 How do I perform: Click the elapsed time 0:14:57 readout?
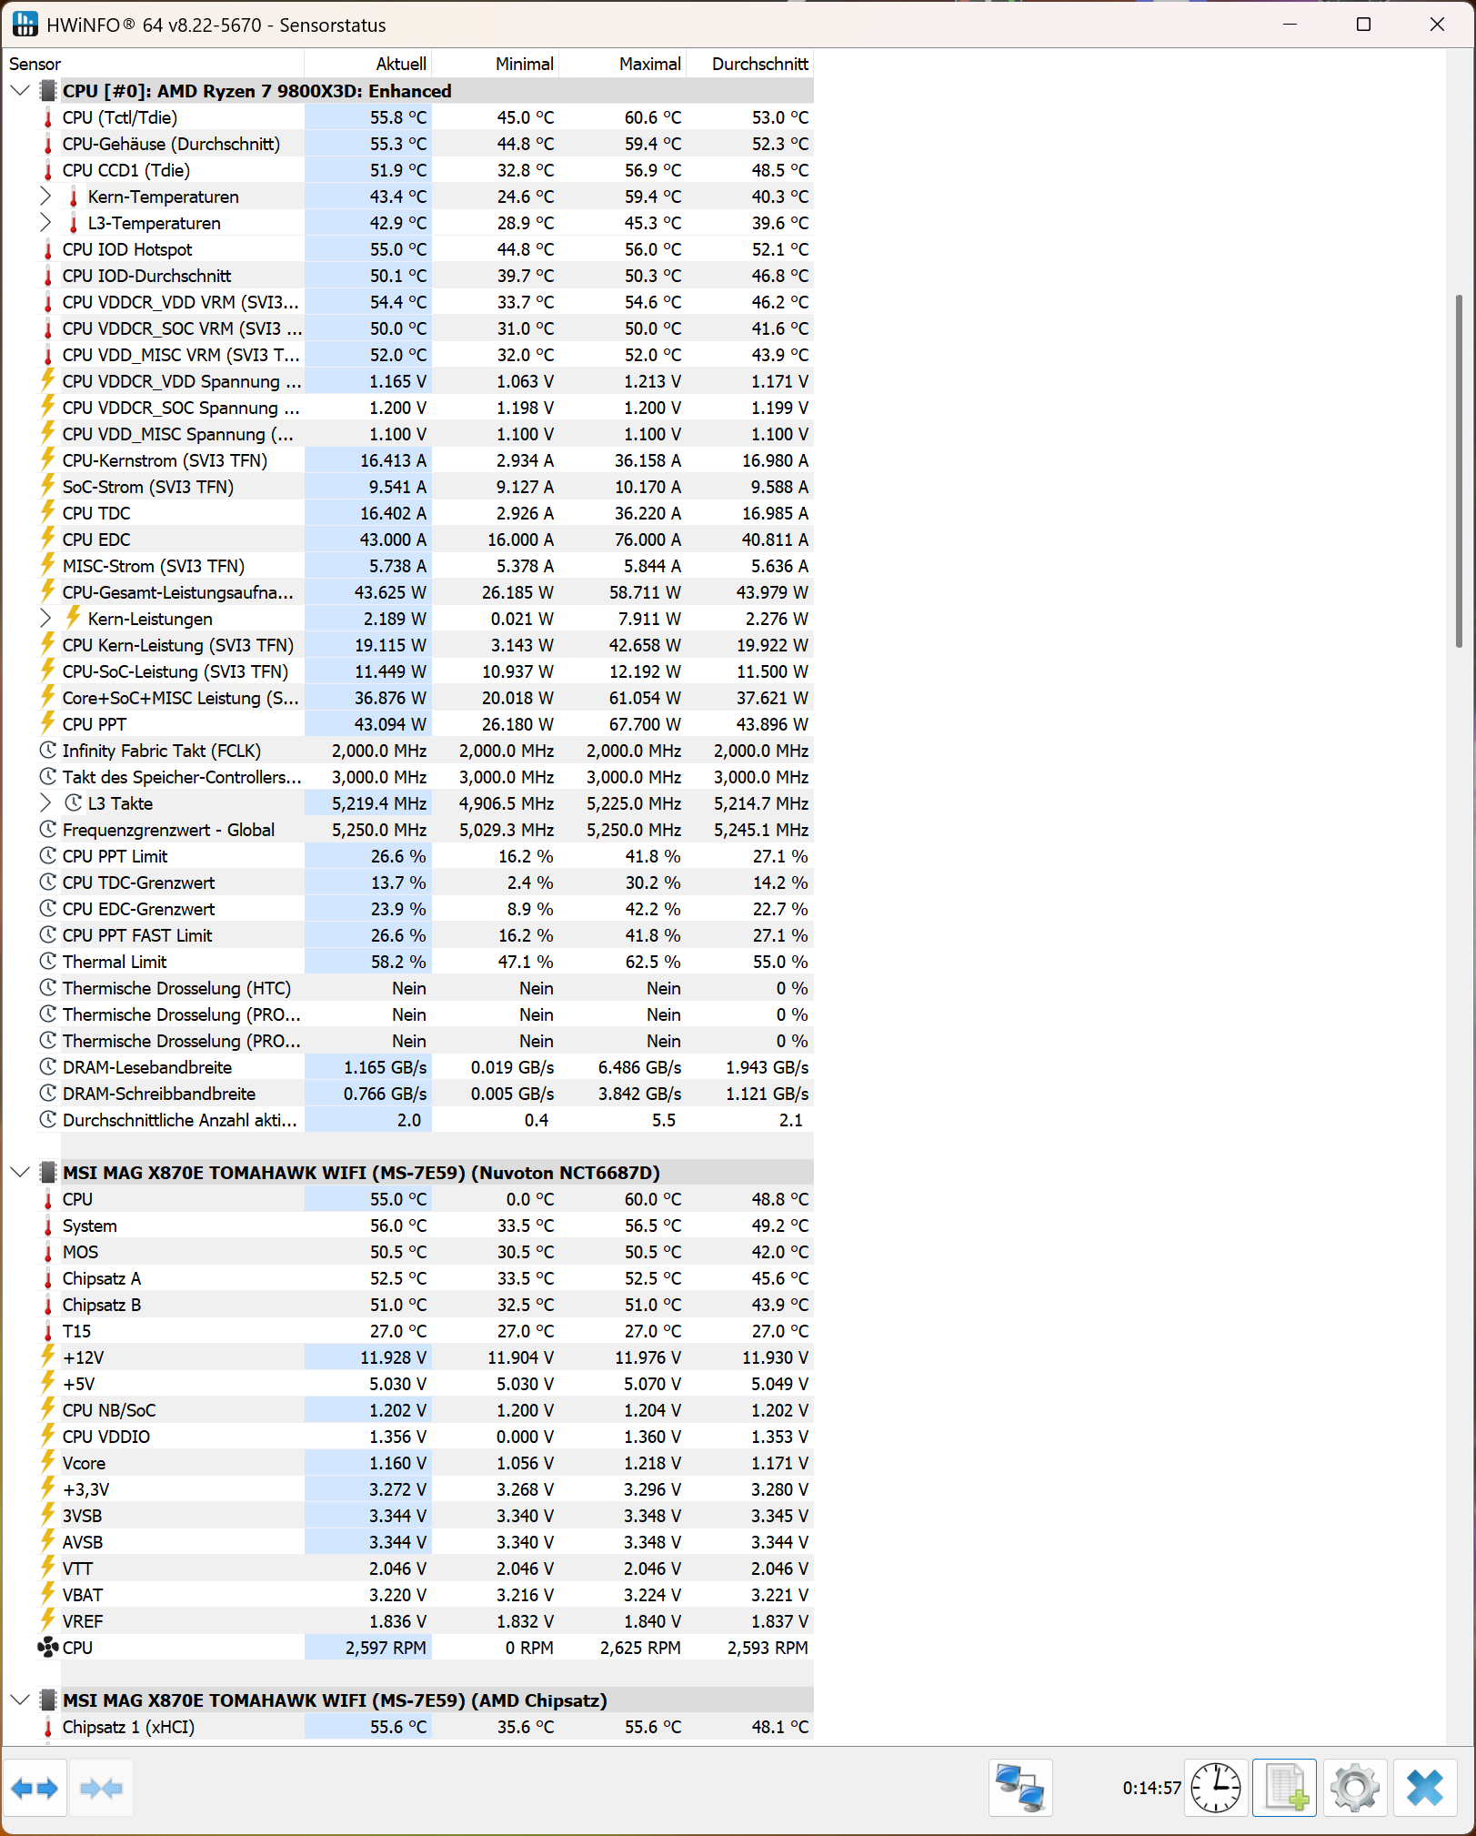click(1151, 1789)
